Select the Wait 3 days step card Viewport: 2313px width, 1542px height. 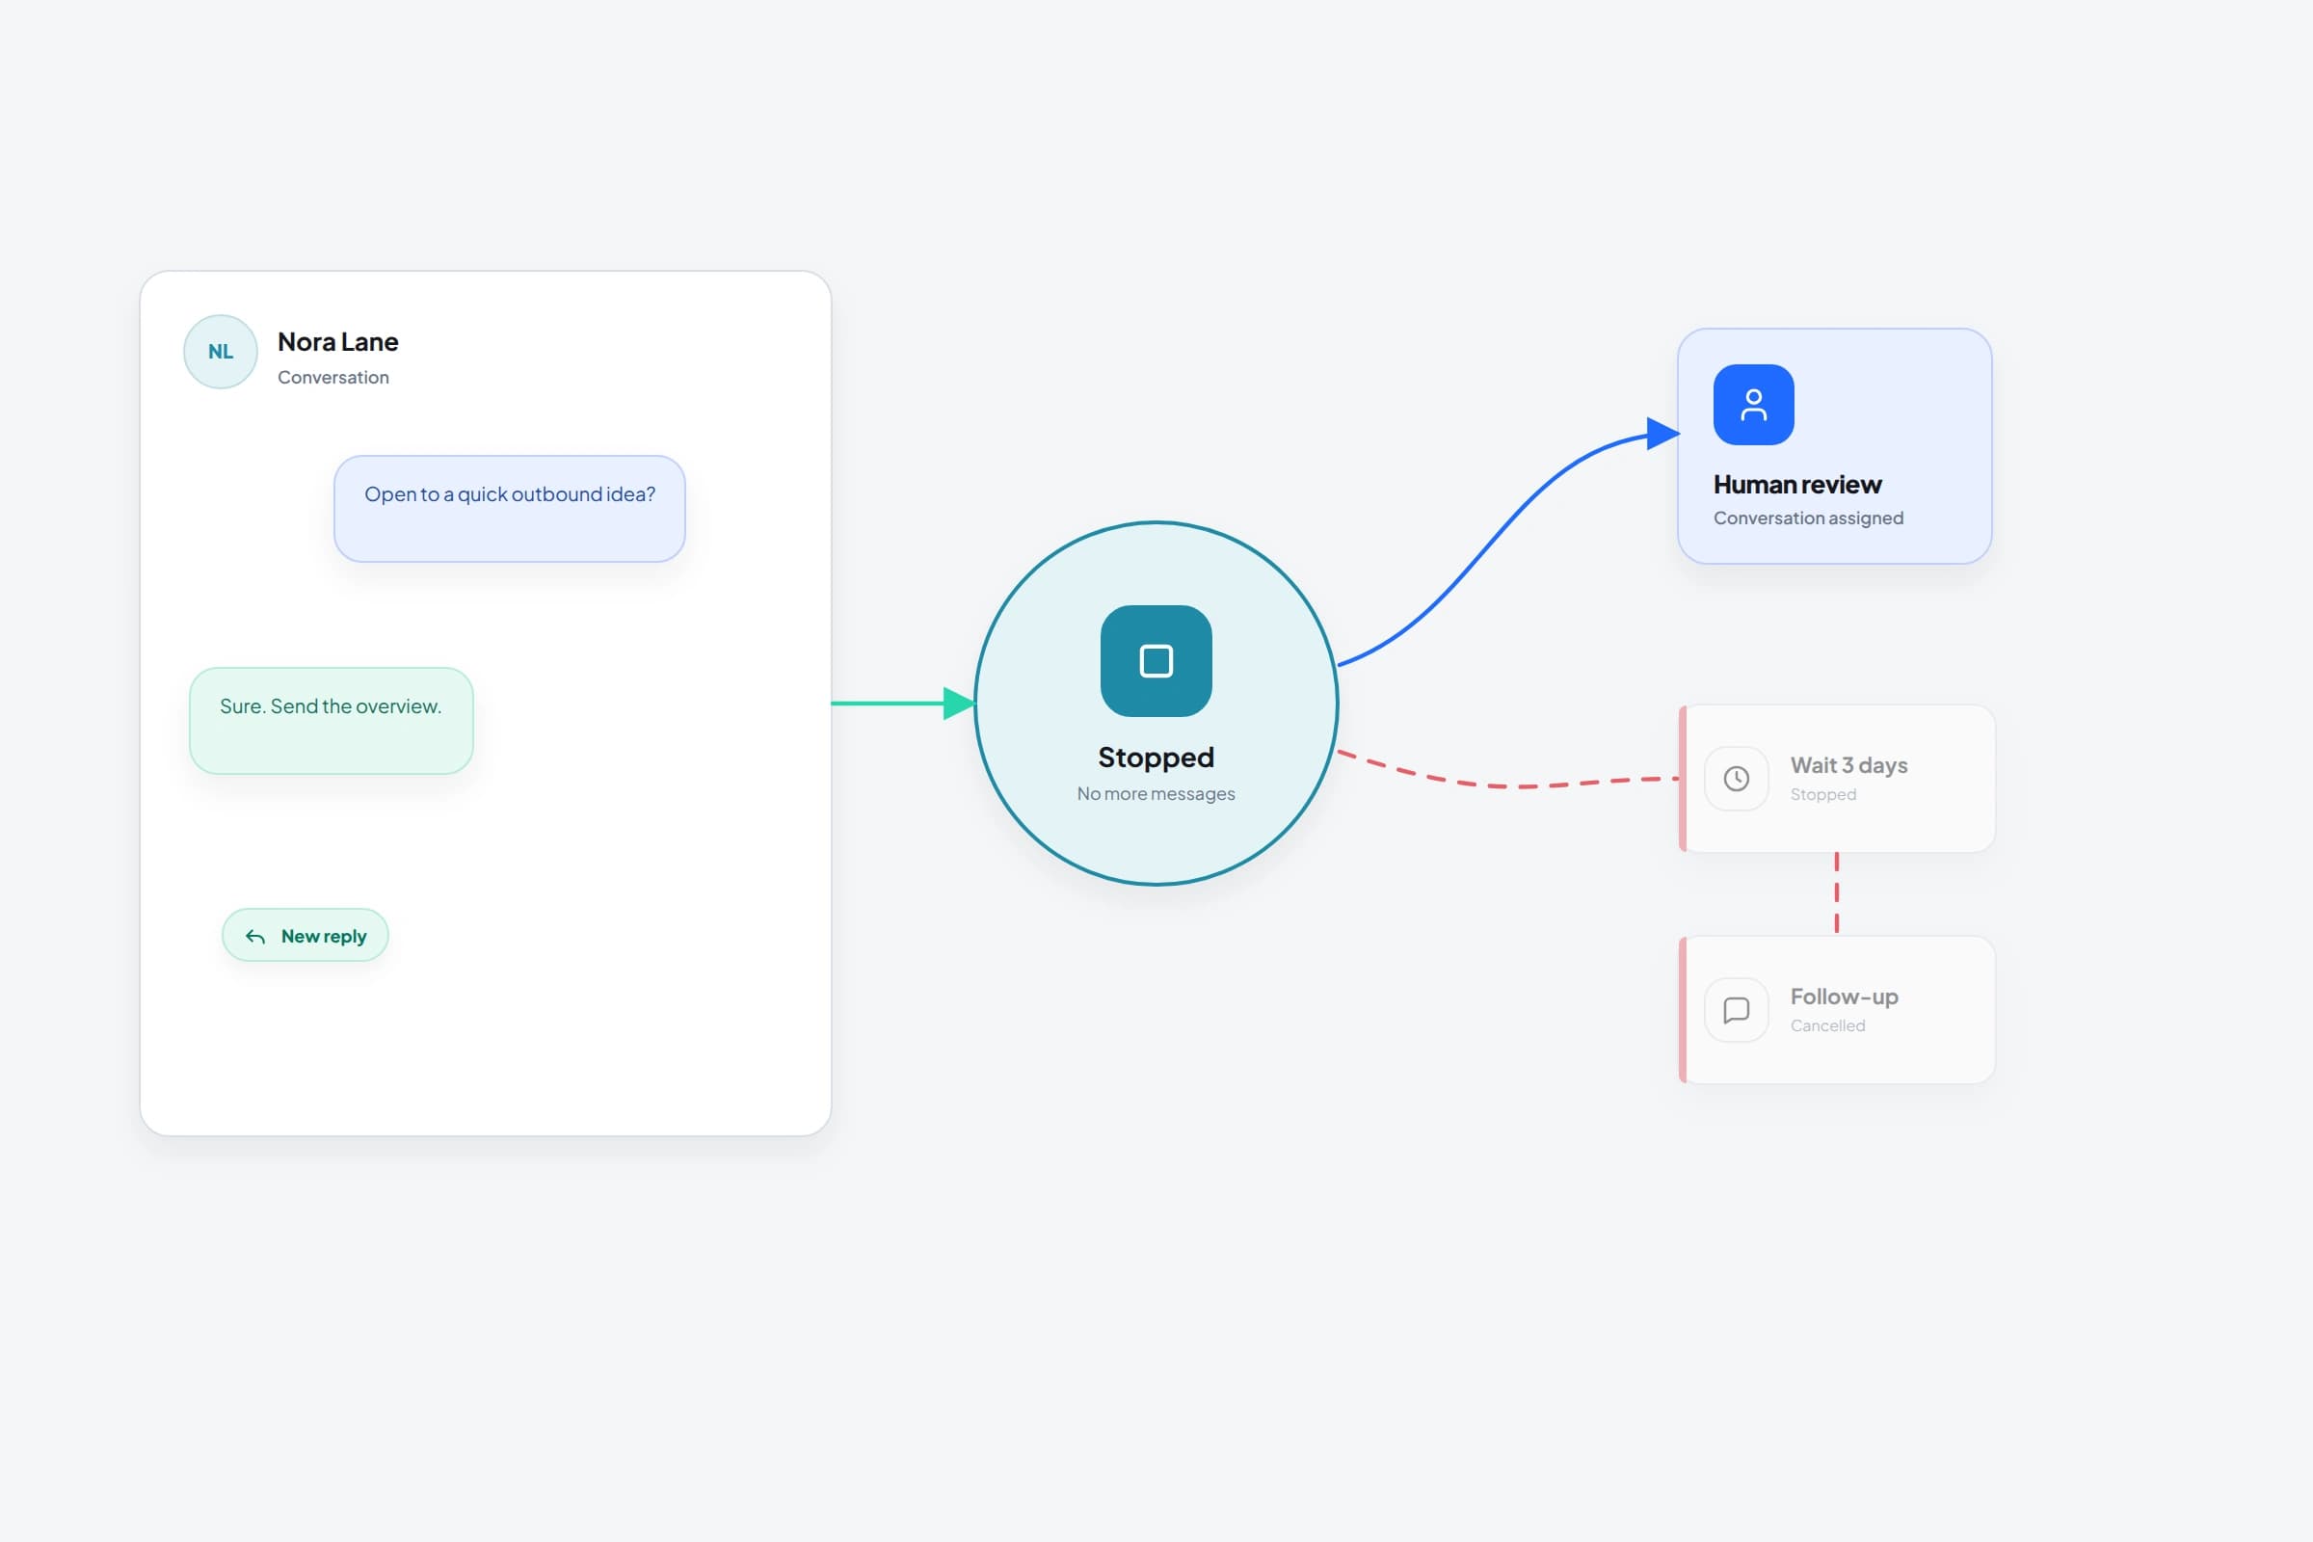point(1837,779)
